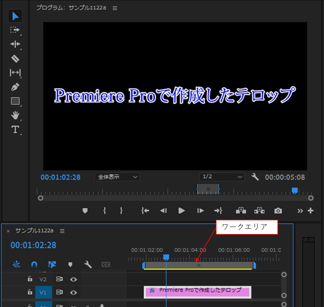The height and width of the screenshot is (307, 324).
Task: Toggle nest-as-sequence insert mode in the timeline
Action: [16, 264]
